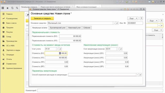Open the Счет амортизации 02.01 link icon
165x93 pixels.
(x=121, y=49)
